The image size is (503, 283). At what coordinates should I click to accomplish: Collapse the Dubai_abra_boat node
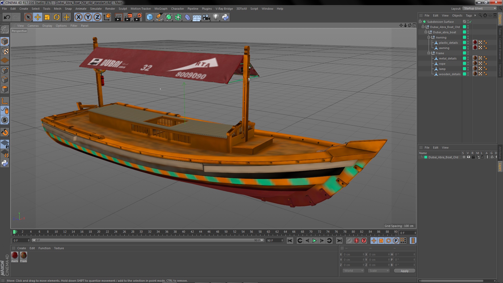point(426,32)
